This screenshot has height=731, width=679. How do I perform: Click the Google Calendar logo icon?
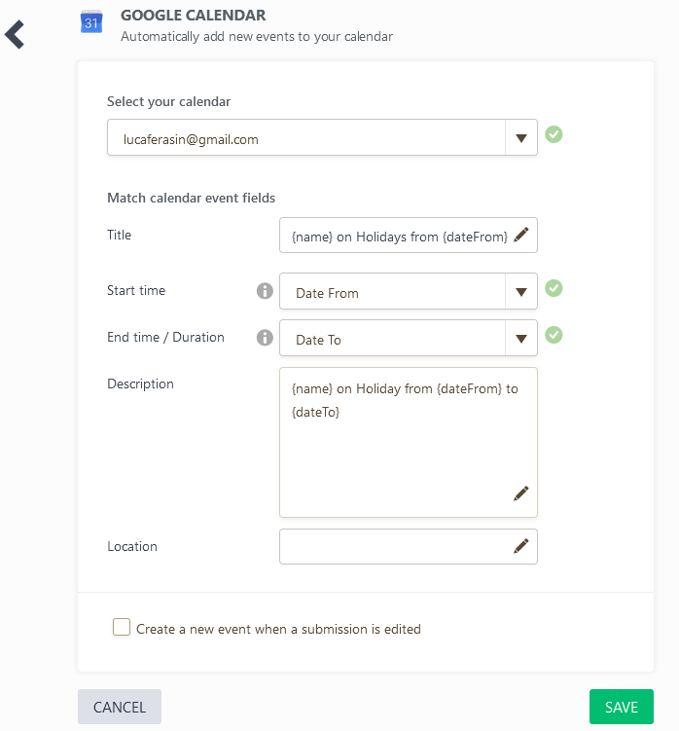(x=91, y=21)
